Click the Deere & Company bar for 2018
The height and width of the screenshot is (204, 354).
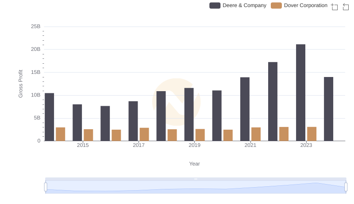(161, 116)
